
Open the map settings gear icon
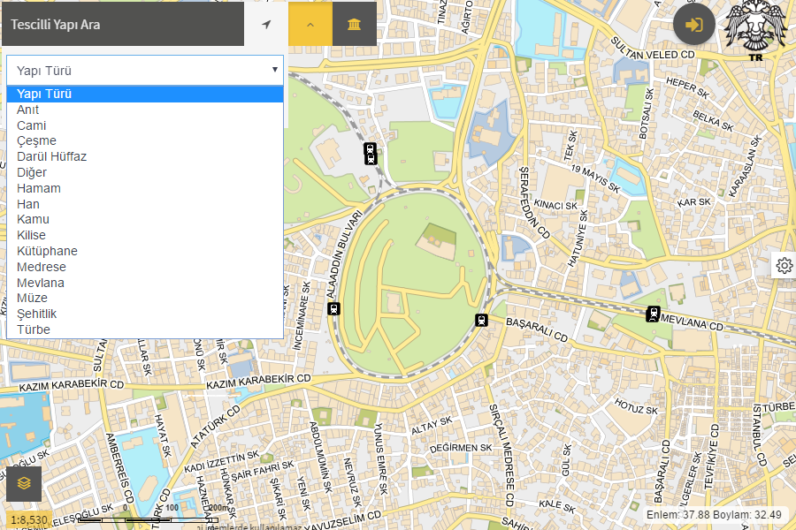point(784,265)
